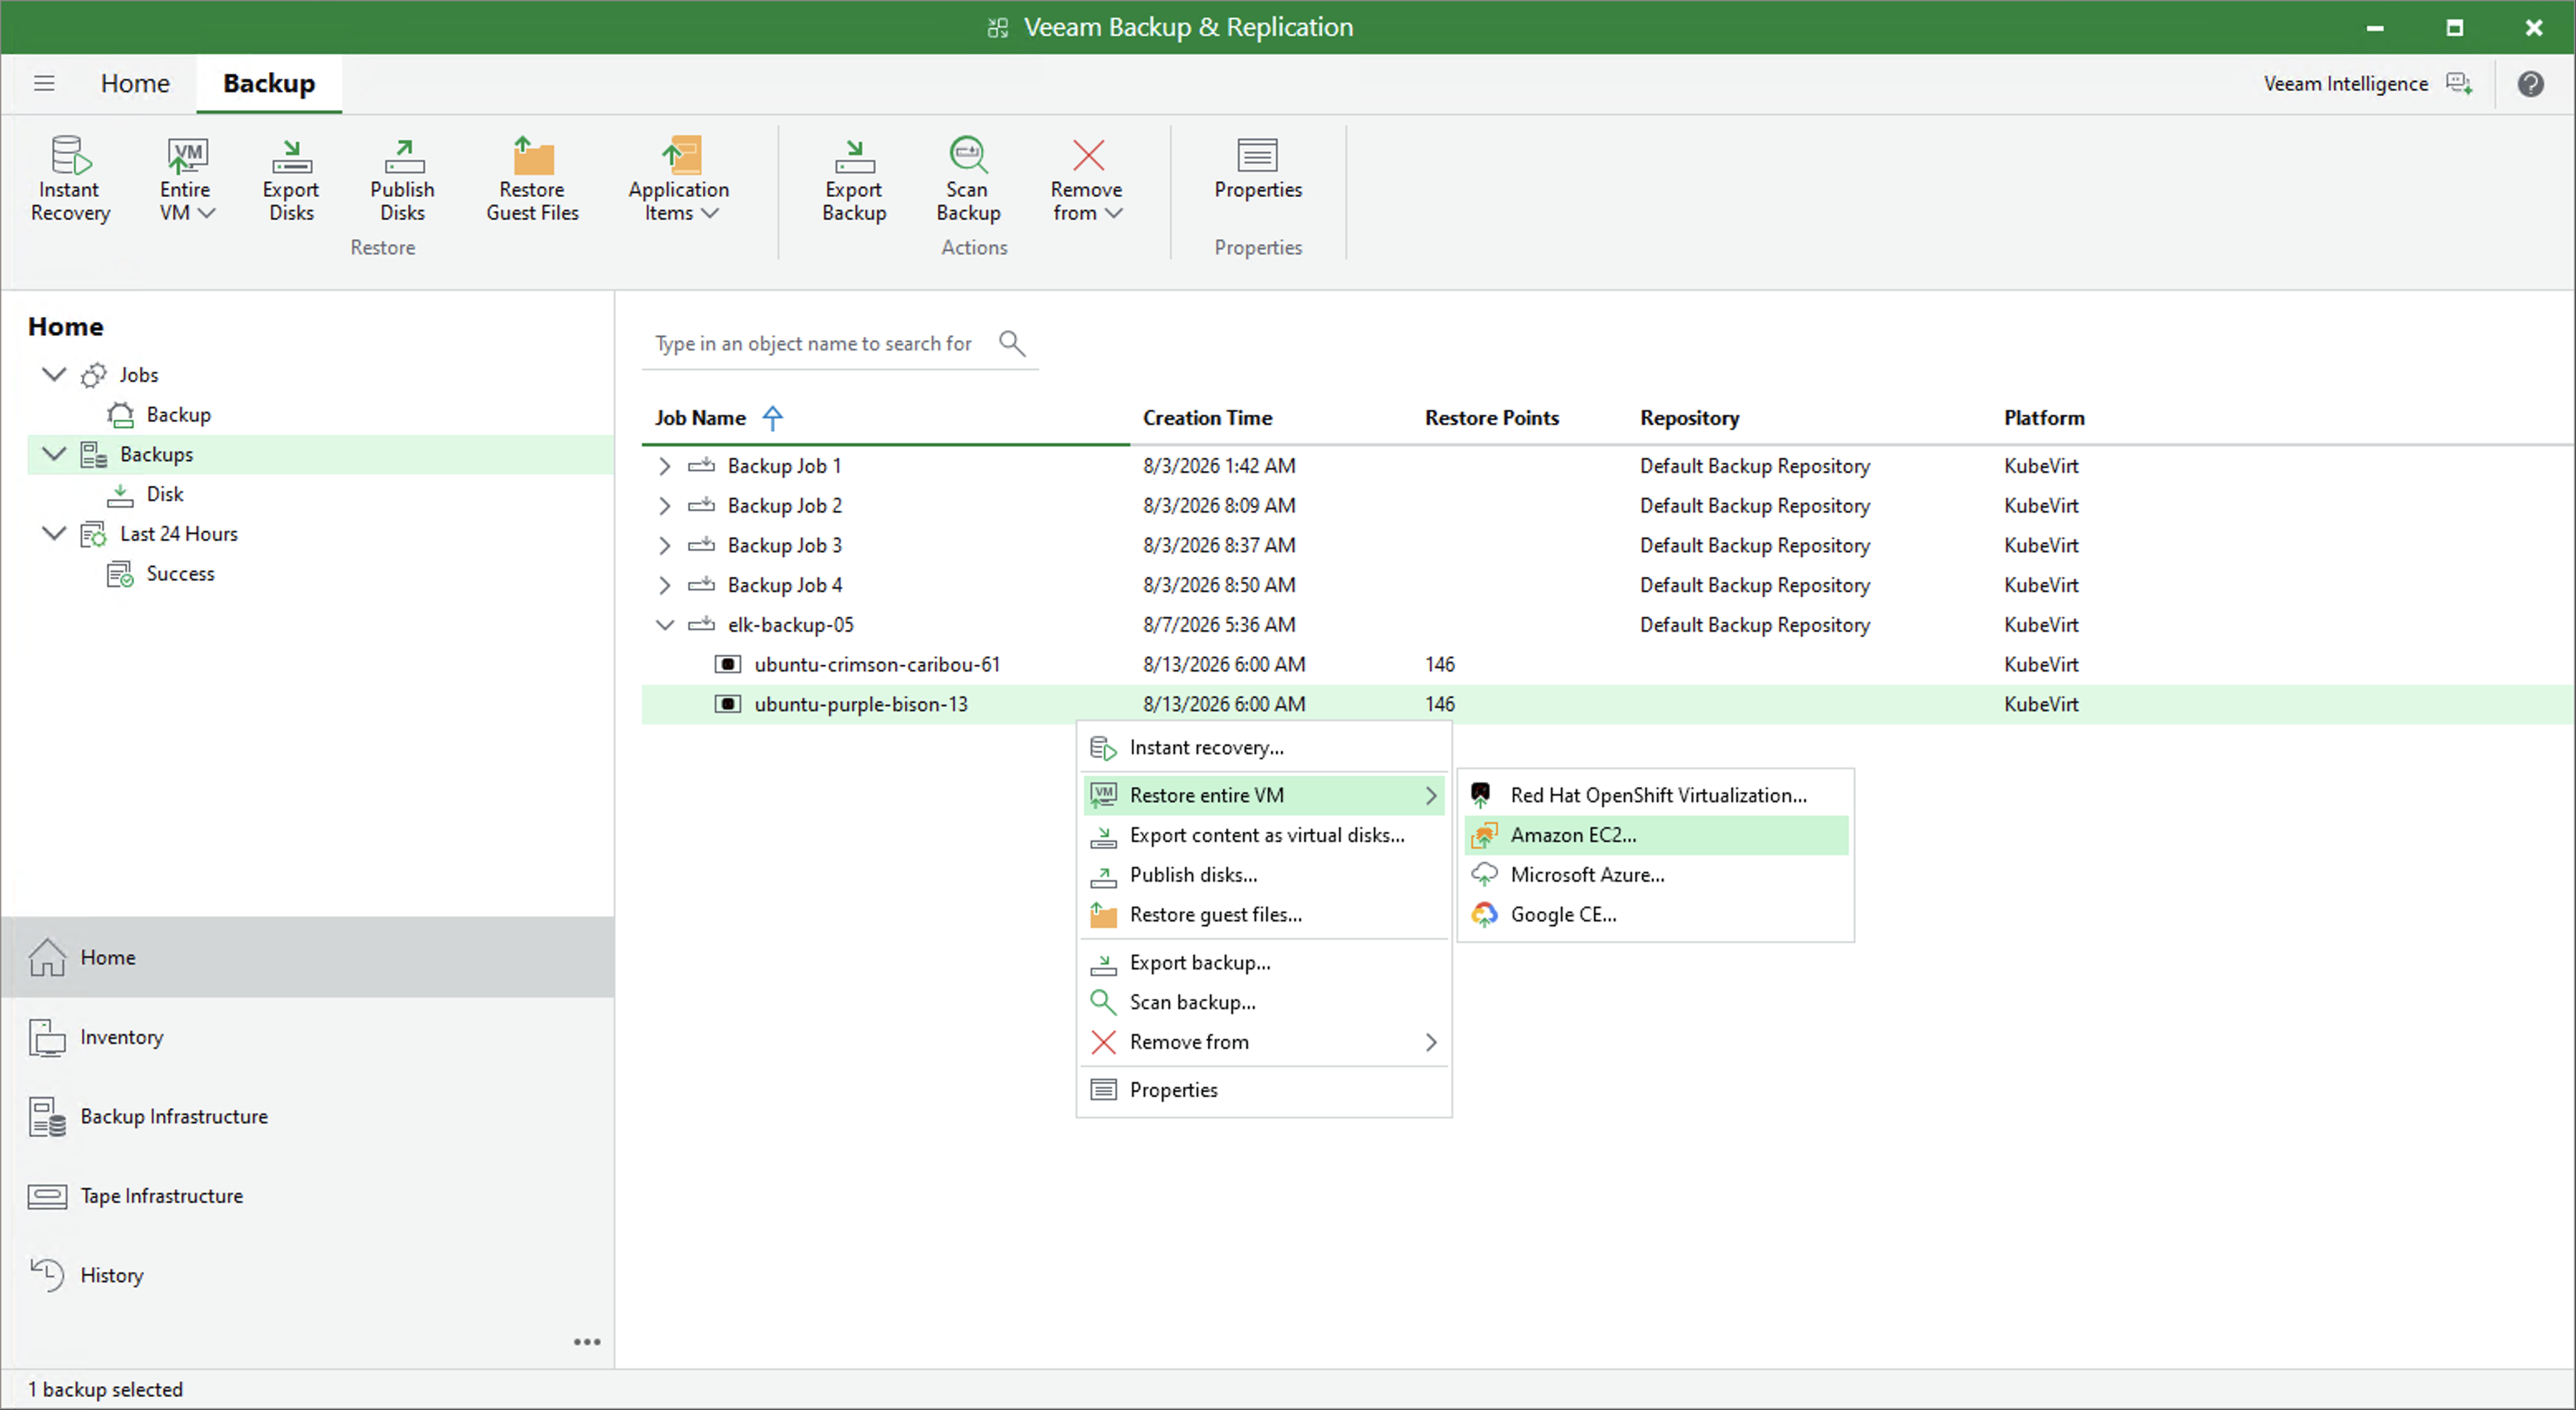Viewport: 2576px width, 1410px height.
Task: Expand the Backup Job 1 row
Action: point(664,466)
